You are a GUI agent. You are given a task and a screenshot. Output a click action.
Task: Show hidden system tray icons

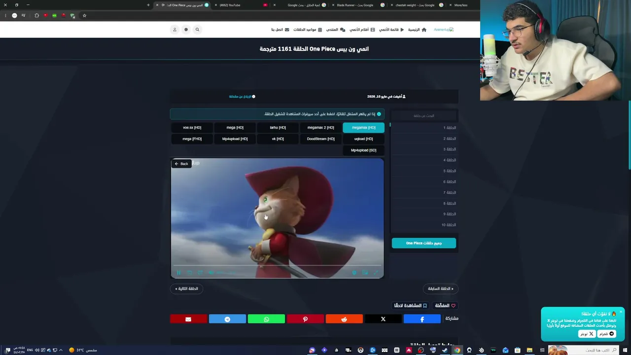click(x=61, y=350)
